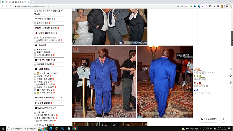Open the browser extensions puzzle menu
This screenshot has width=233, height=131.
(214, 6)
